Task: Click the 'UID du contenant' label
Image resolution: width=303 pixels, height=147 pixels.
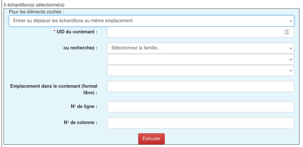Action: click(x=77, y=32)
